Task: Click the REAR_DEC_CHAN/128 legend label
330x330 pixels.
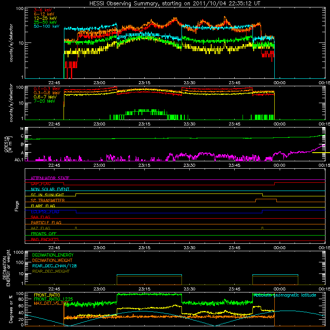Action: point(54,266)
